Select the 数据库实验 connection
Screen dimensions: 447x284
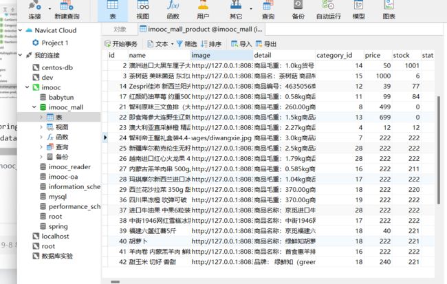(57, 256)
